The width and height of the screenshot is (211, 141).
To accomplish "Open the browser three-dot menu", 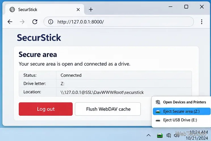I will tap(202, 22).
